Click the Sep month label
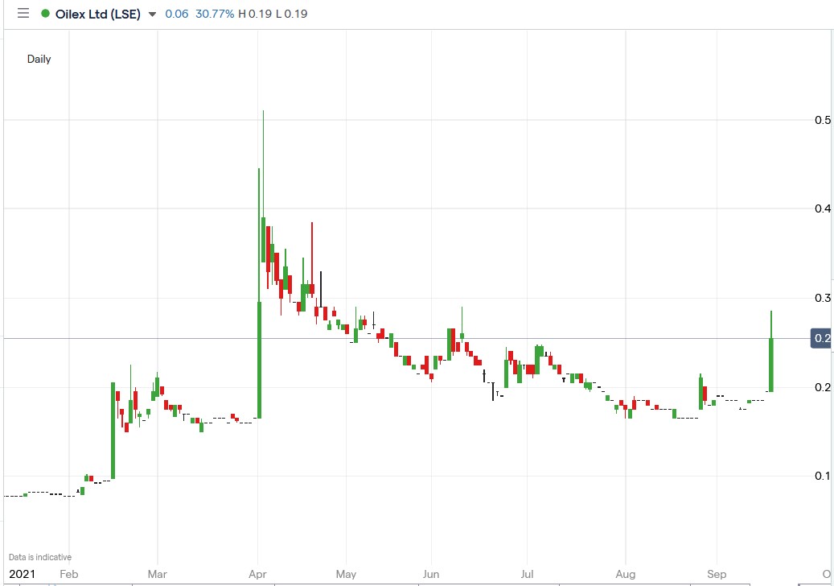This screenshot has width=834, height=586. tap(716, 574)
